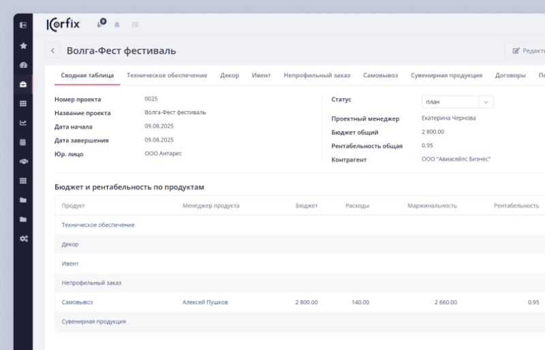
Task: Select the briefcase projects icon in sidebar
Action: click(23, 84)
